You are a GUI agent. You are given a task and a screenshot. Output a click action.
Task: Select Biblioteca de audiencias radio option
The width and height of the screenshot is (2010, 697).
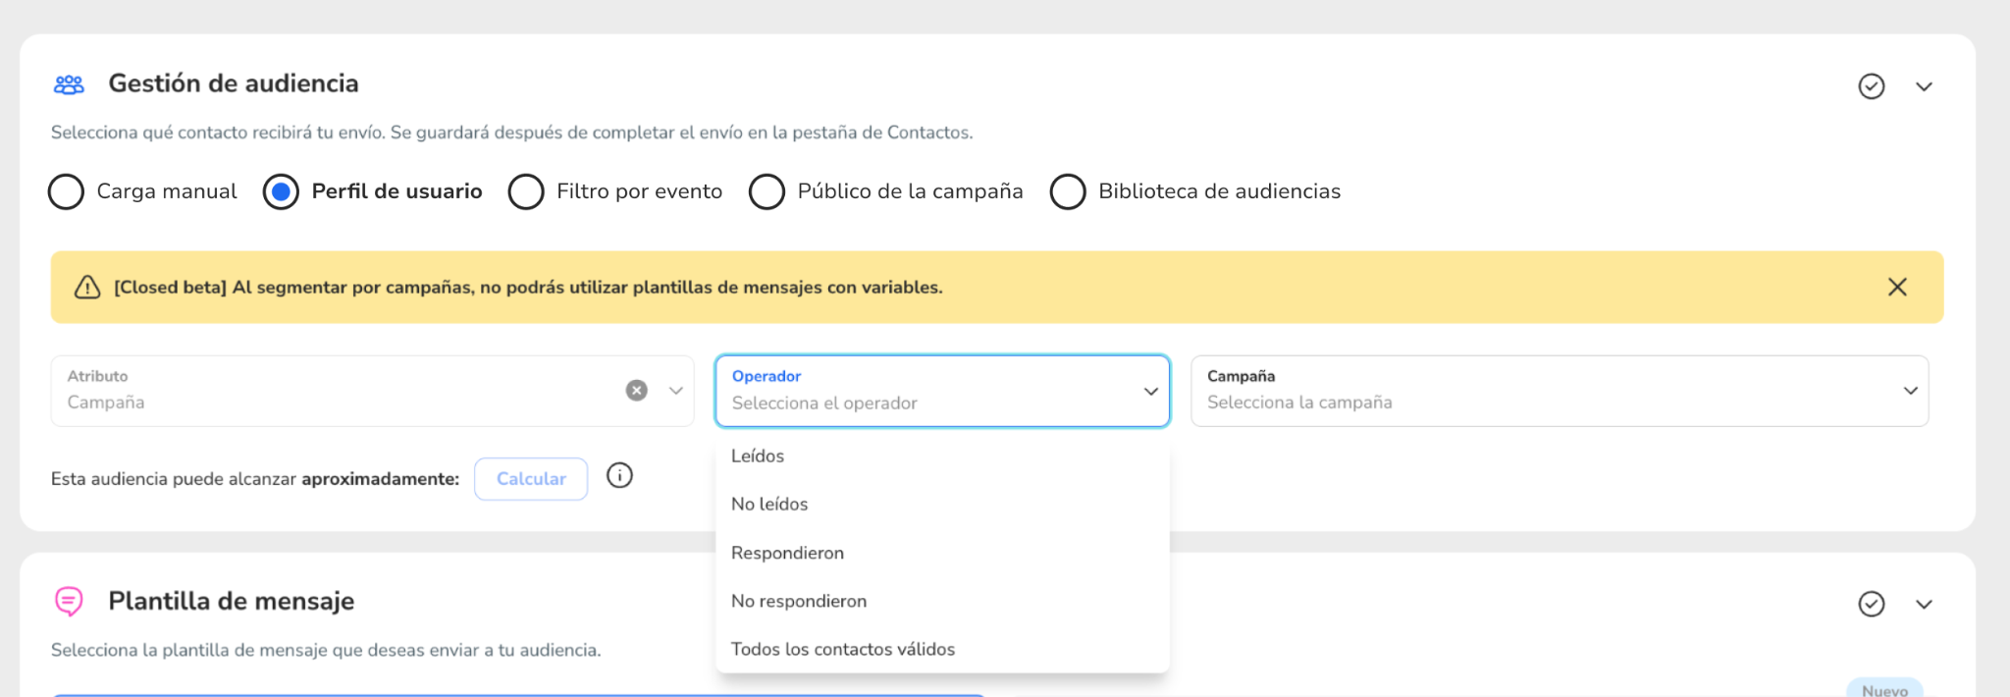point(1068,191)
